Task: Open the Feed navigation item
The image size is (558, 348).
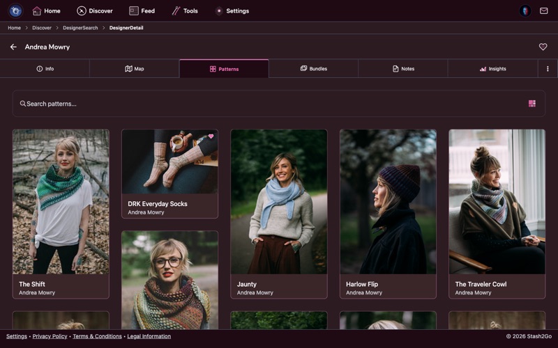Action: point(142,11)
